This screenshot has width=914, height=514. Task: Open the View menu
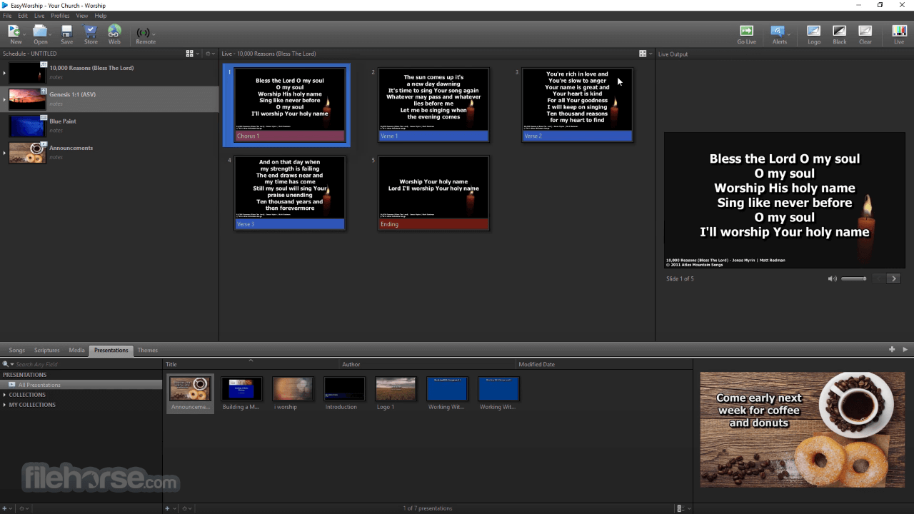click(82, 16)
